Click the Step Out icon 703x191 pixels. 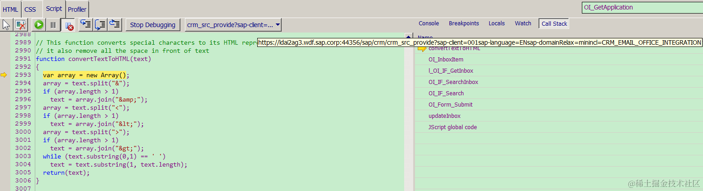(x=115, y=25)
